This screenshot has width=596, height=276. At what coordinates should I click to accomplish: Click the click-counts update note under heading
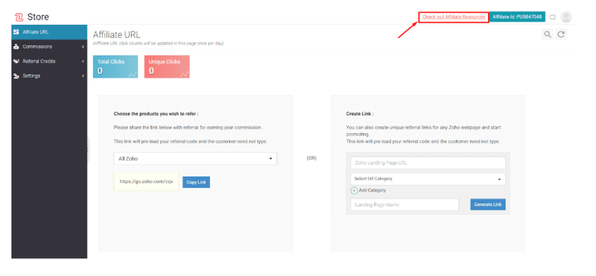tap(158, 43)
